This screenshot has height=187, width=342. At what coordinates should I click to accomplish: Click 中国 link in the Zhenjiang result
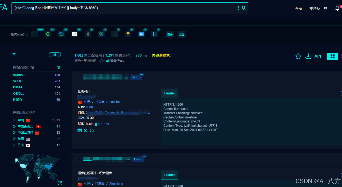click(x=87, y=184)
